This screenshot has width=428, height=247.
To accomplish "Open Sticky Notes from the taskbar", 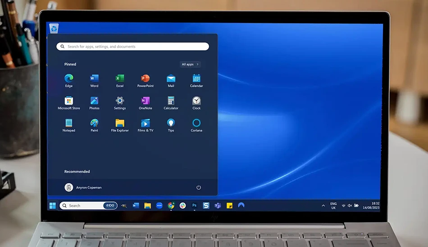I will (230, 206).
